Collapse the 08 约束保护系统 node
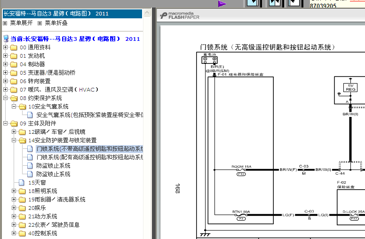365x239 pixels. (5, 98)
